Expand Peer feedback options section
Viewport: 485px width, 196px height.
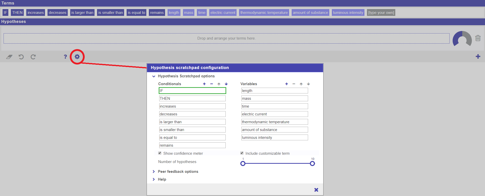tap(154, 172)
